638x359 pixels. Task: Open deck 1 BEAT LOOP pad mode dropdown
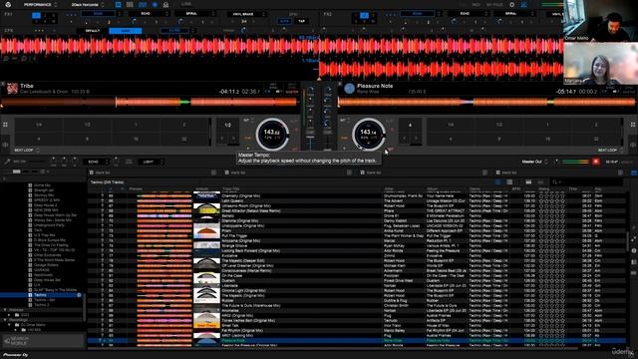click(x=27, y=151)
